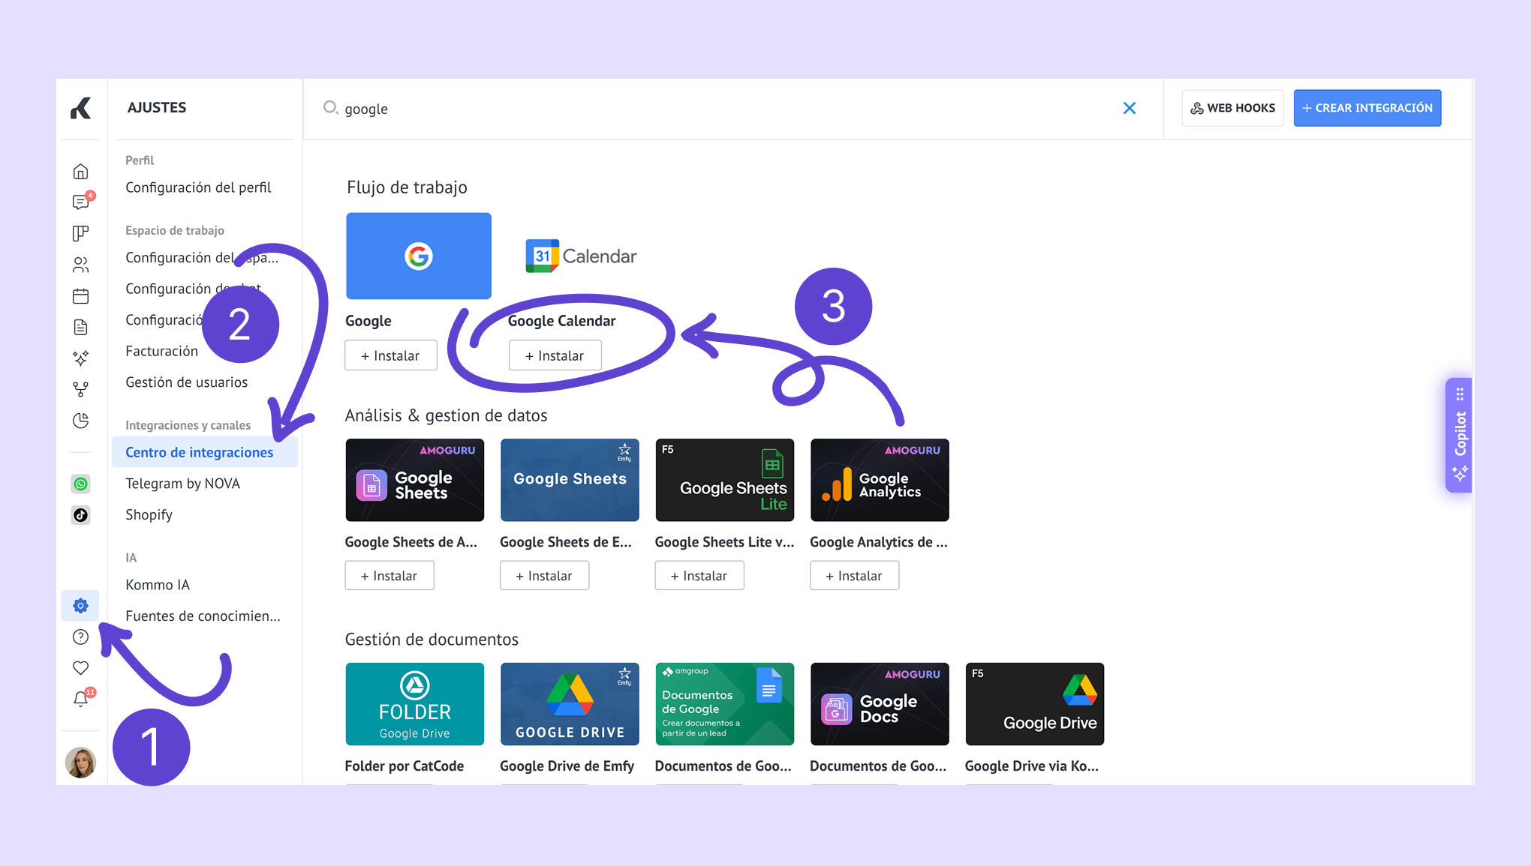The image size is (1531, 866).
Task: Install the Google Calendar integration
Action: coord(555,355)
